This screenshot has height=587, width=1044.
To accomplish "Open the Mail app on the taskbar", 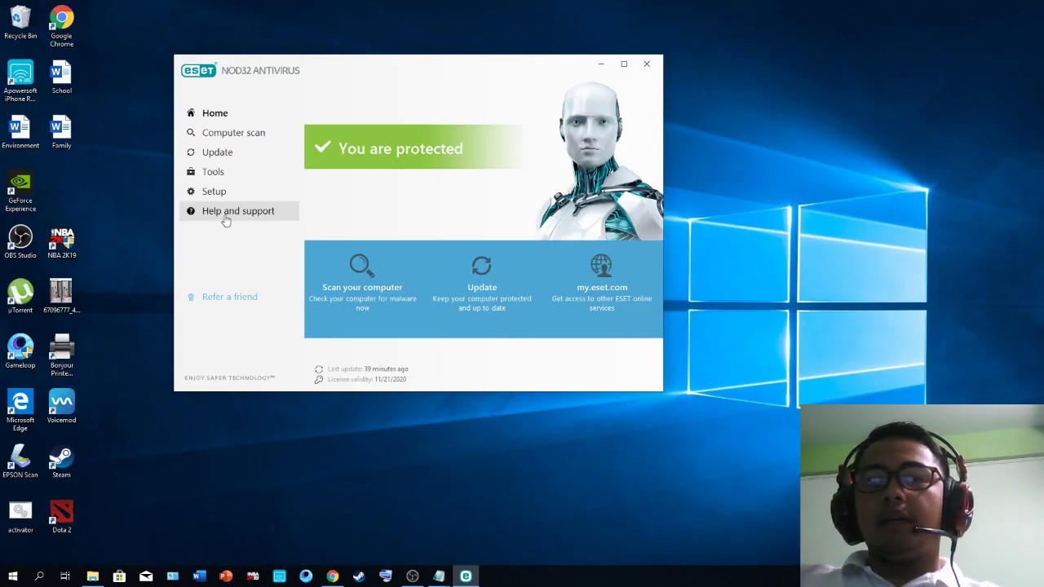I will [146, 576].
